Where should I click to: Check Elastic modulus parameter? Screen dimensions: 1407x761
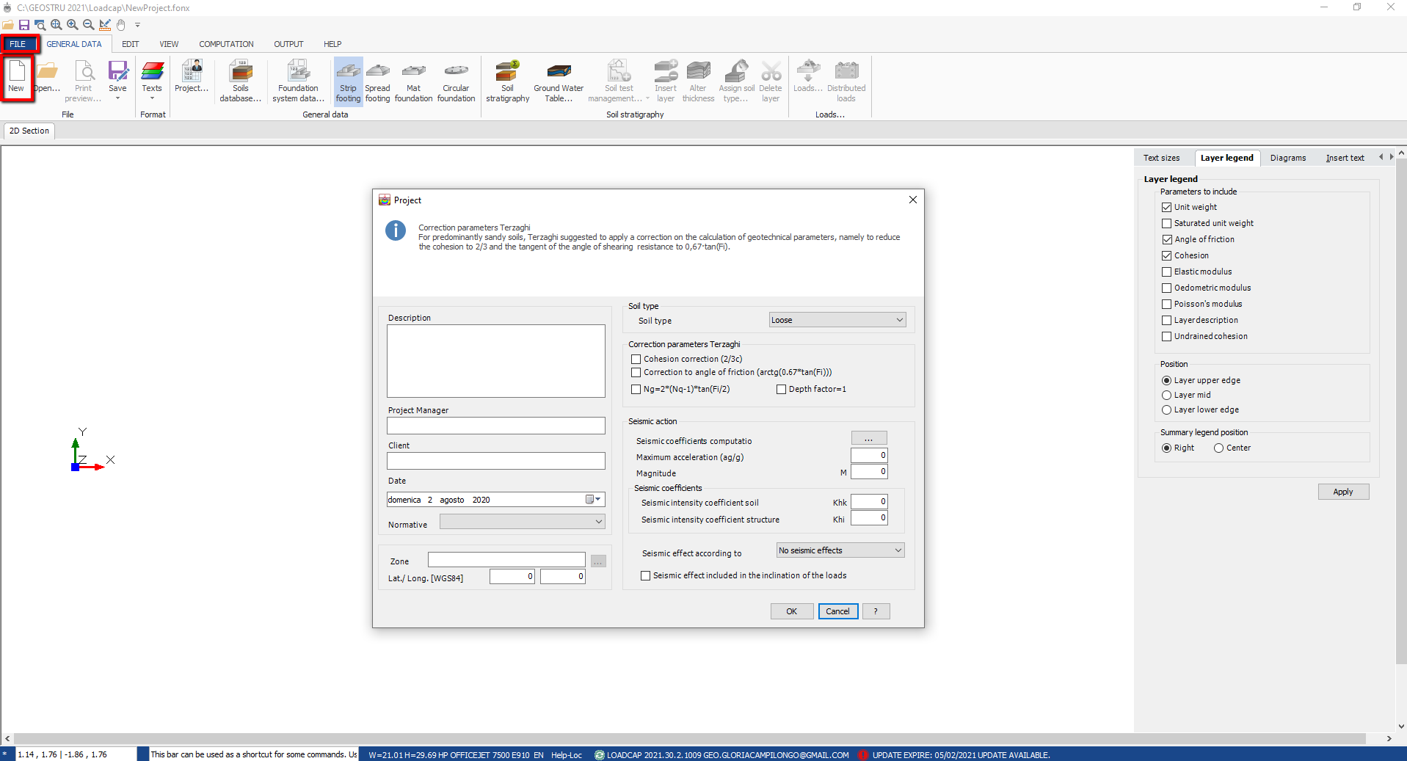[x=1167, y=272]
